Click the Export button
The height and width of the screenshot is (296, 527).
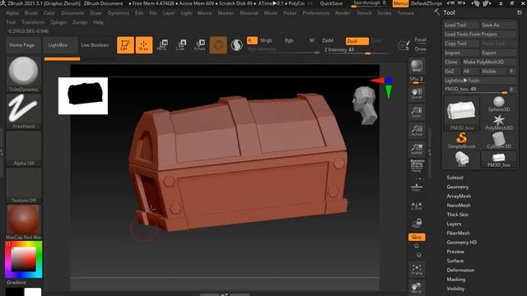tap(498, 53)
